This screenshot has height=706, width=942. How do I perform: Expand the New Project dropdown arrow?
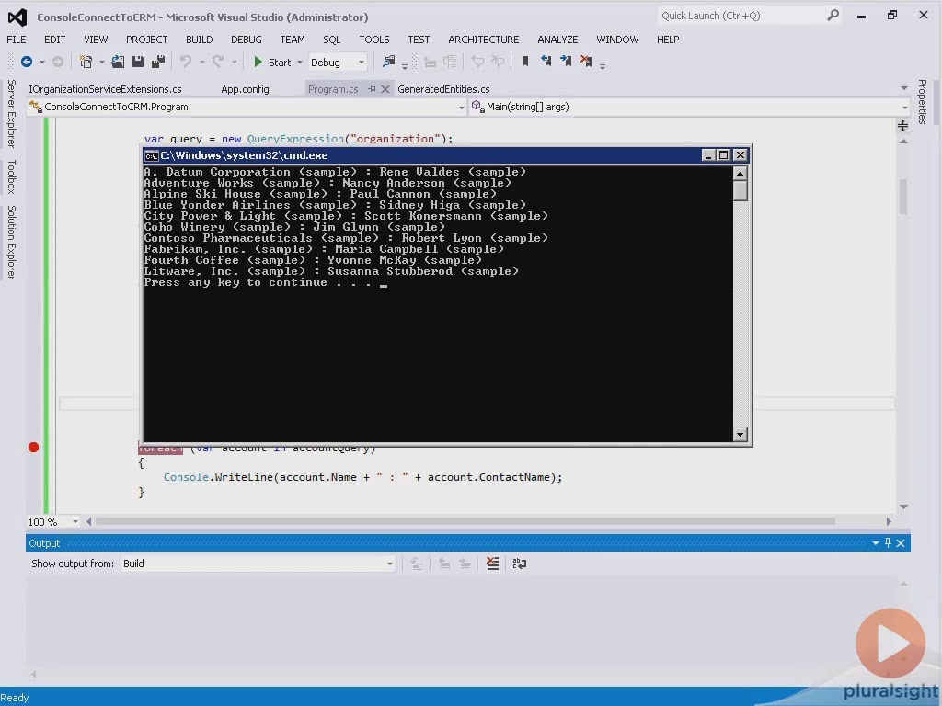[101, 62]
